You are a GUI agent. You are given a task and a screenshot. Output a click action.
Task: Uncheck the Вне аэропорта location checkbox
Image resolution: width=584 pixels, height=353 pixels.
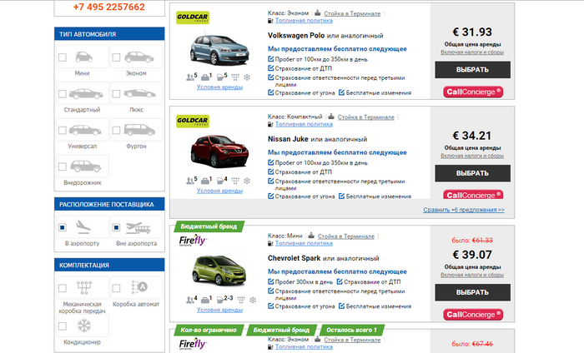[117, 227]
